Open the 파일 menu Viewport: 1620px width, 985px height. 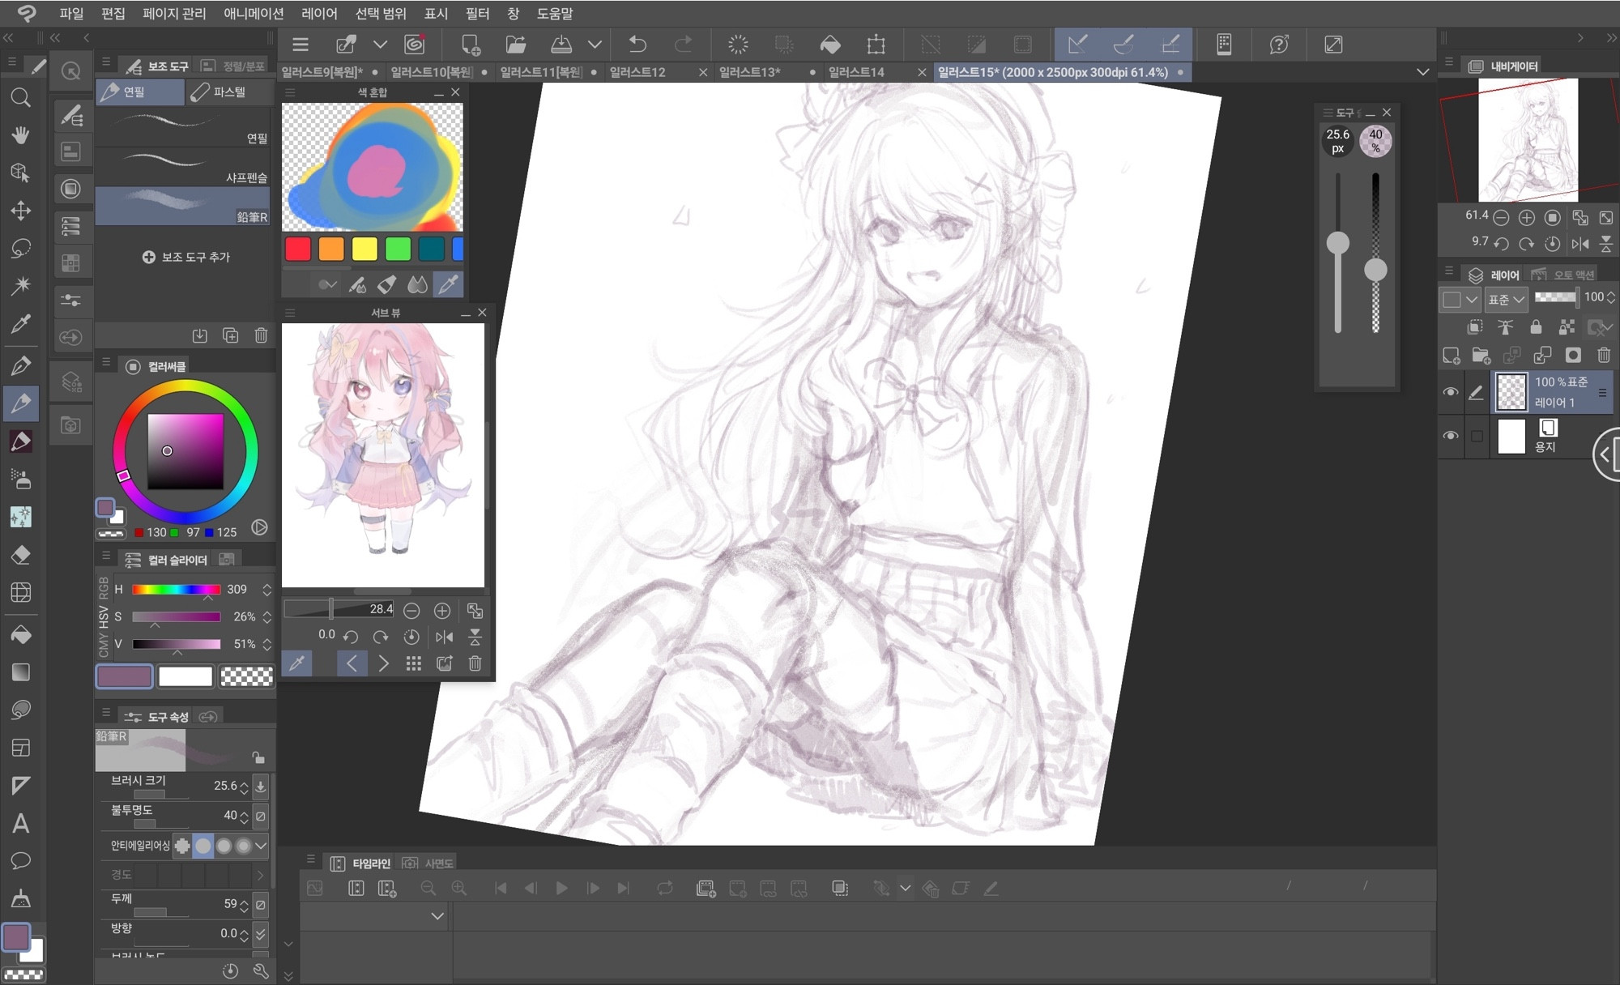tap(71, 14)
